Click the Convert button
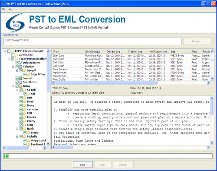 point(123,165)
